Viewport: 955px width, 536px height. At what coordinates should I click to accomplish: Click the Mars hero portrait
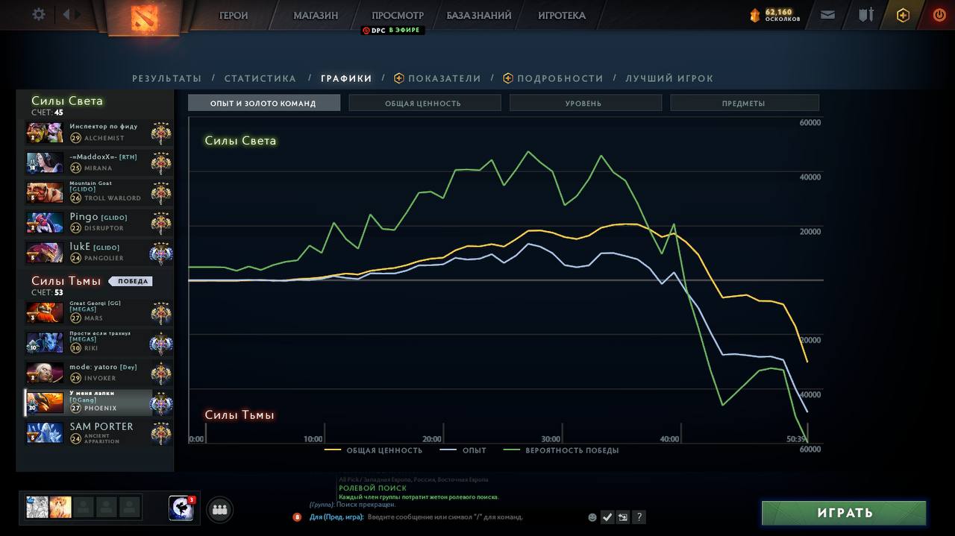click(45, 312)
